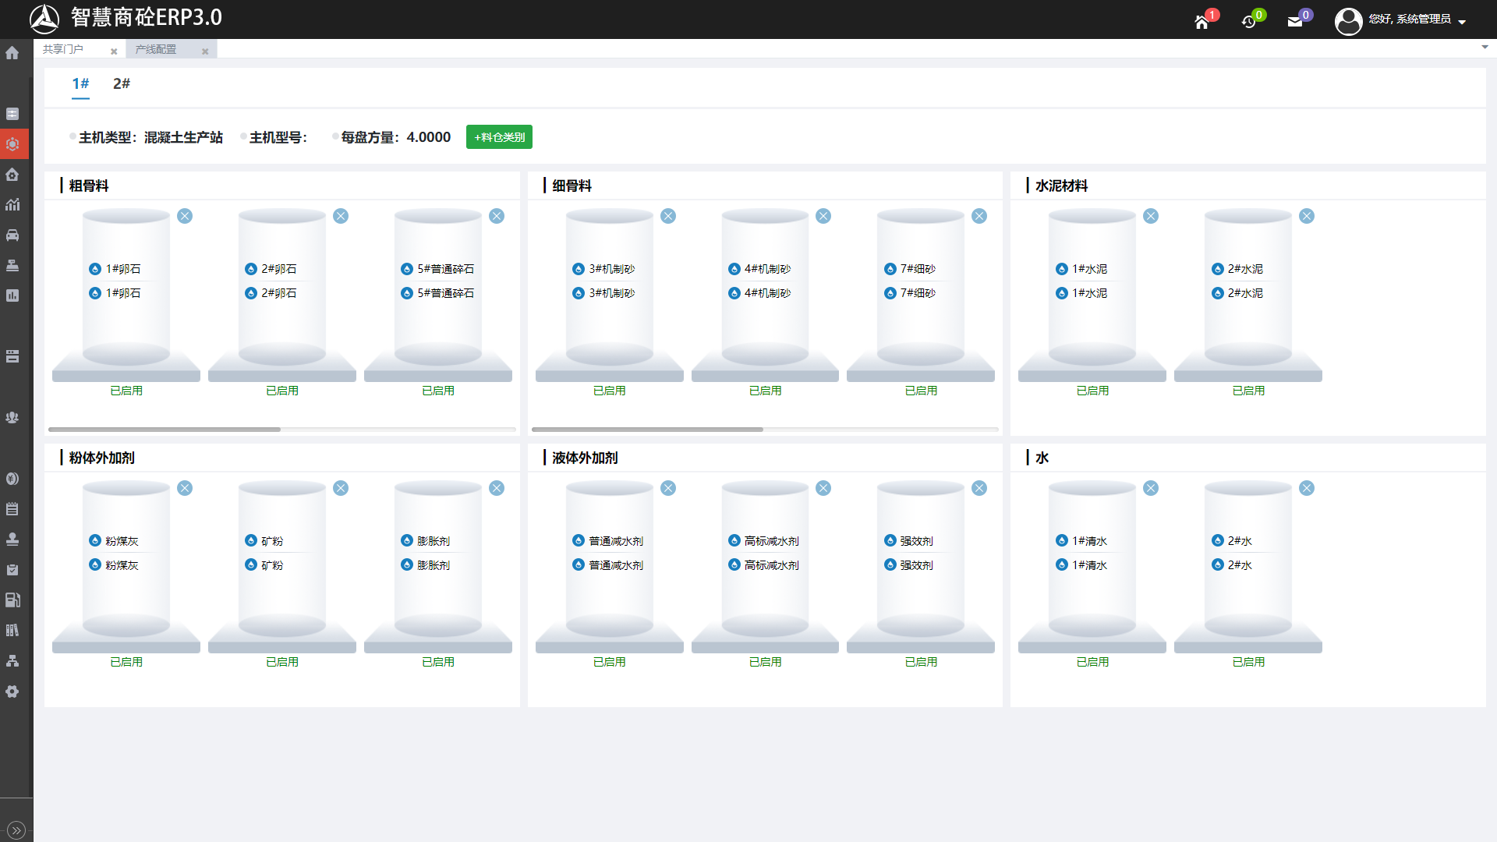Image resolution: width=1497 pixels, height=842 pixels.
Task: Open the home alerts icon in header
Action: pos(1201,22)
